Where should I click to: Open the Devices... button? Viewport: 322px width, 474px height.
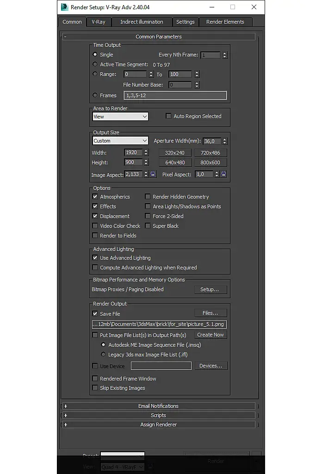(x=211, y=366)
